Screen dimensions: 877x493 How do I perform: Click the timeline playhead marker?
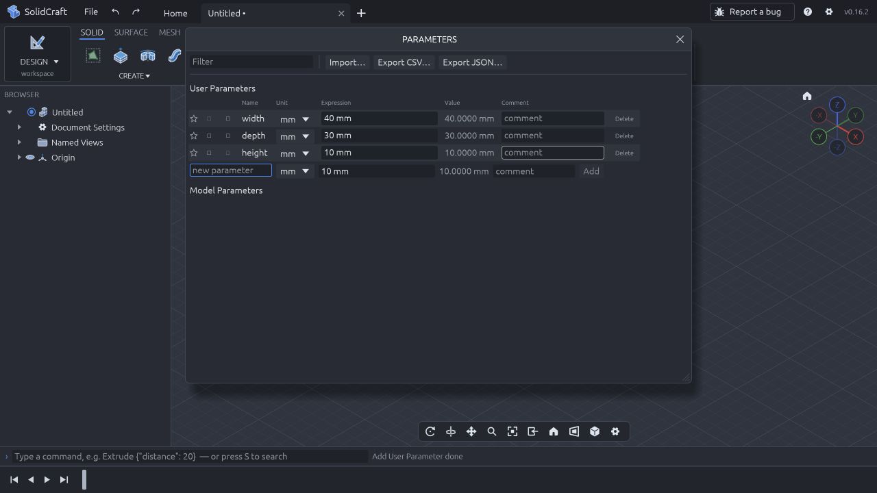(84, 479)
